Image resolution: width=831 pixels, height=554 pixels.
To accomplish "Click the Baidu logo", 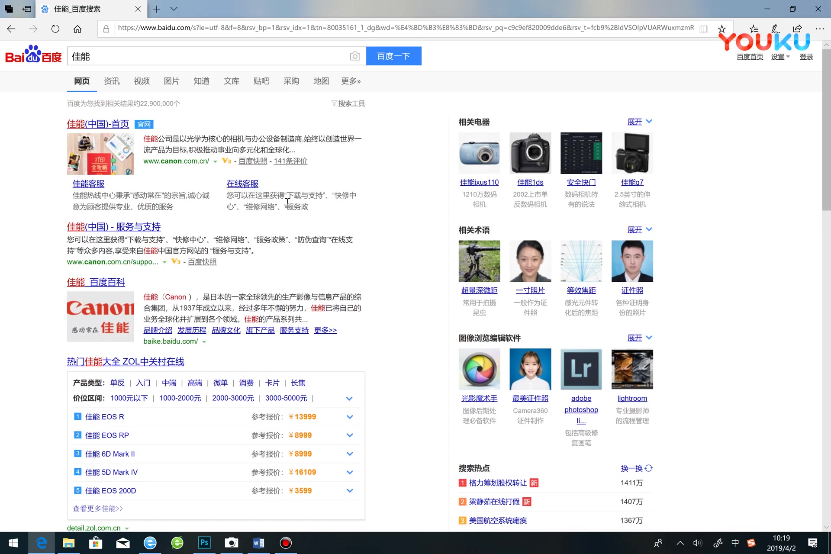I will 33,55.
